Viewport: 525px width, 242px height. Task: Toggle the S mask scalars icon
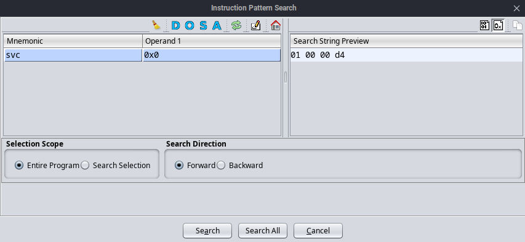pos(203,25)
